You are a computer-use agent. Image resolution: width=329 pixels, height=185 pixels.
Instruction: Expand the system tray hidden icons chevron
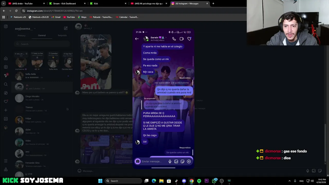pos(289,181)
